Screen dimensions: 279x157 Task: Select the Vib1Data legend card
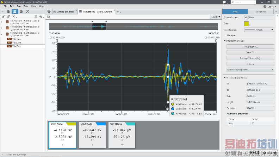coord(63,135)
